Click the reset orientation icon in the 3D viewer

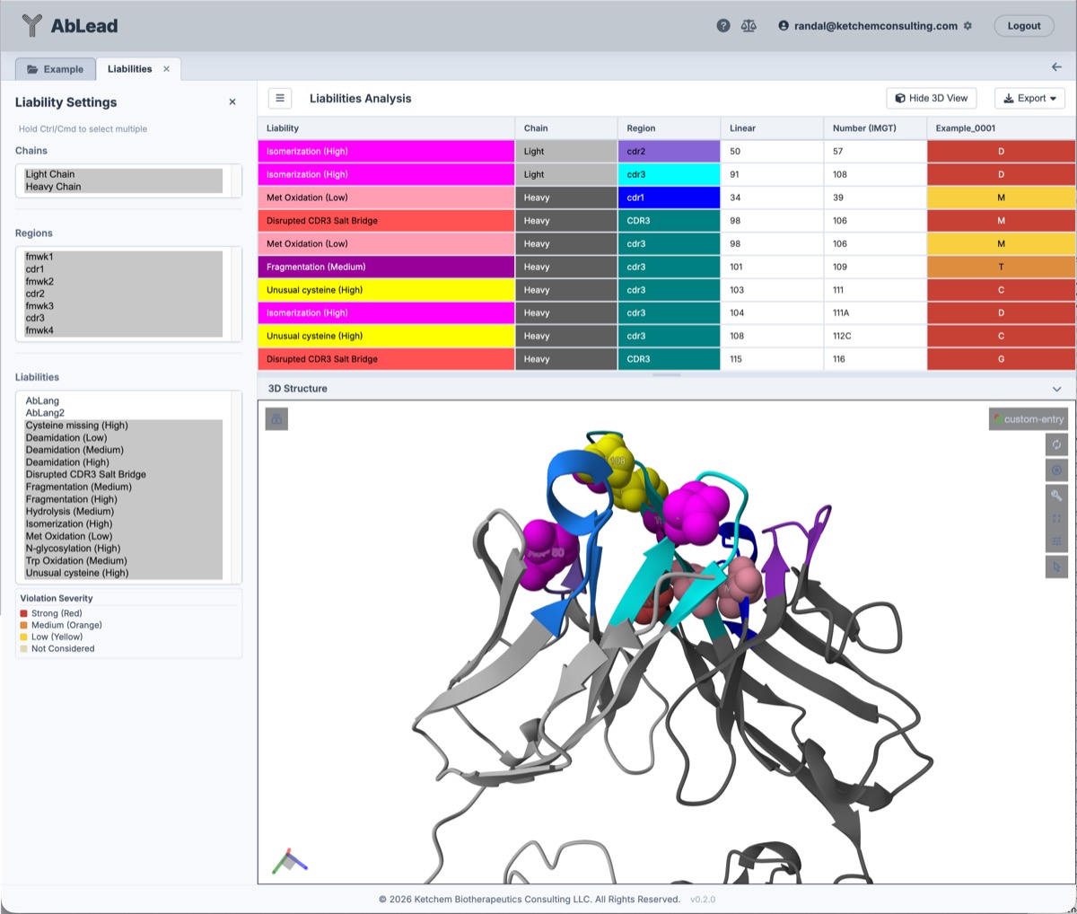[x=1056, y=444]
